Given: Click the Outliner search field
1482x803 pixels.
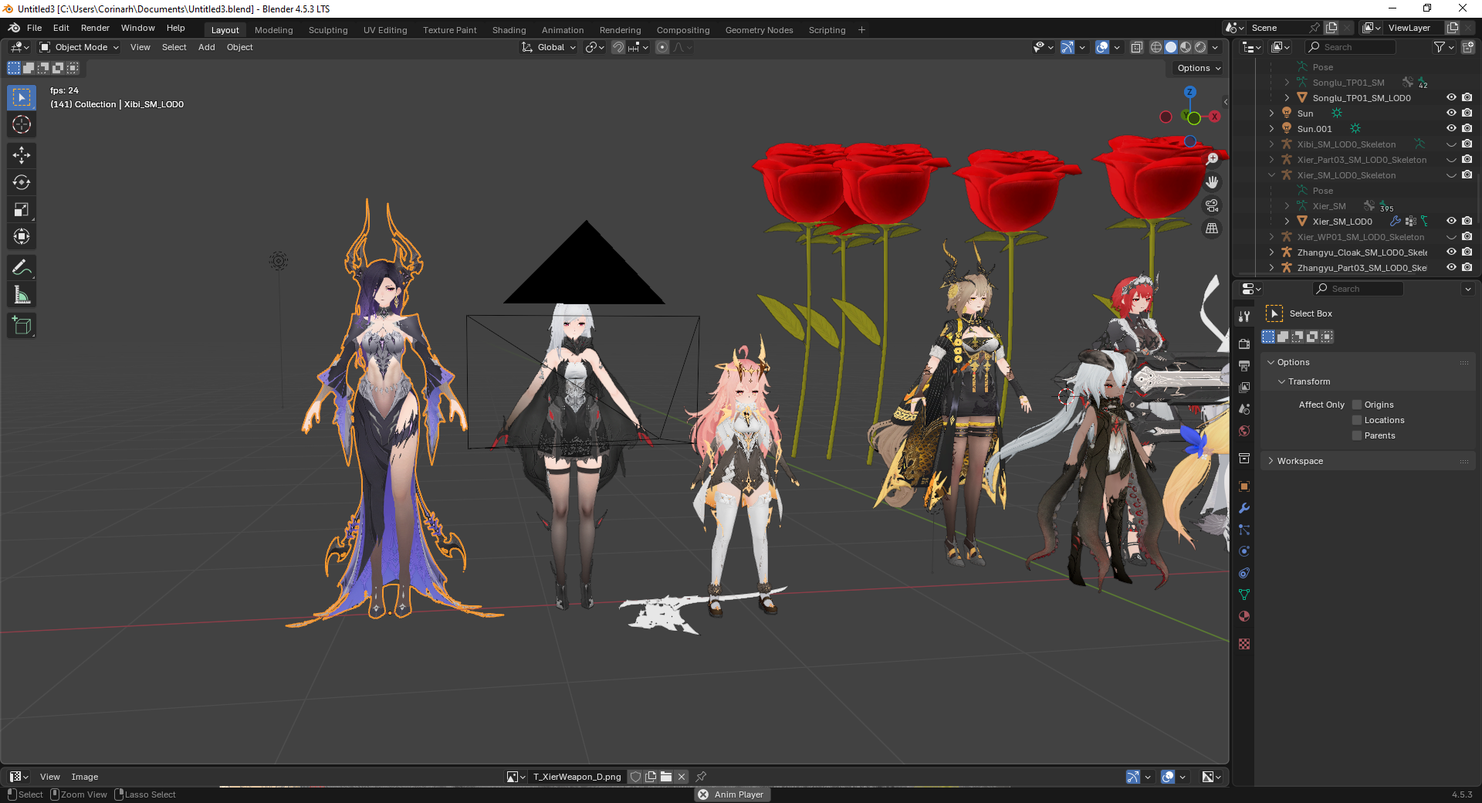Looking at the screenshot, I should coord(1351,47).
